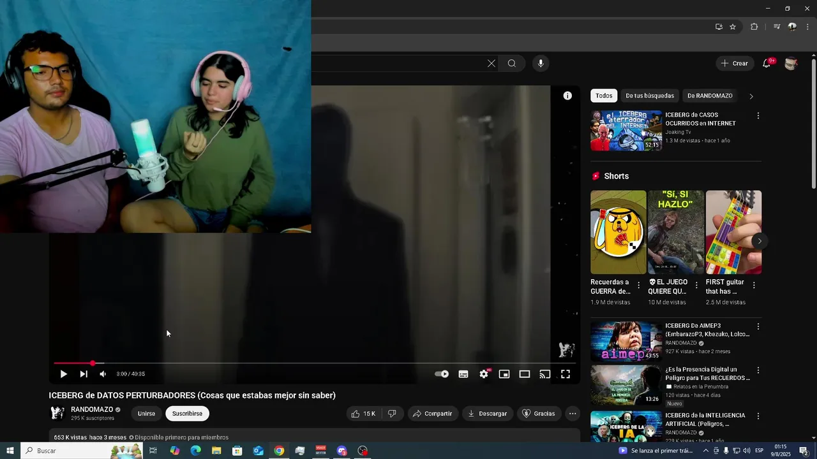Screen dimensions: 817x459
Task: Open the Presencia Digital video title
Action: (707, 374)
